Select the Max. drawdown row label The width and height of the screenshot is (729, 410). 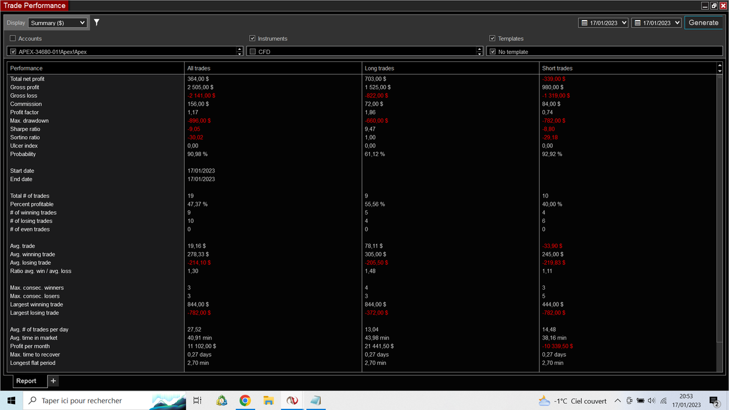click(x=29, y=121)
